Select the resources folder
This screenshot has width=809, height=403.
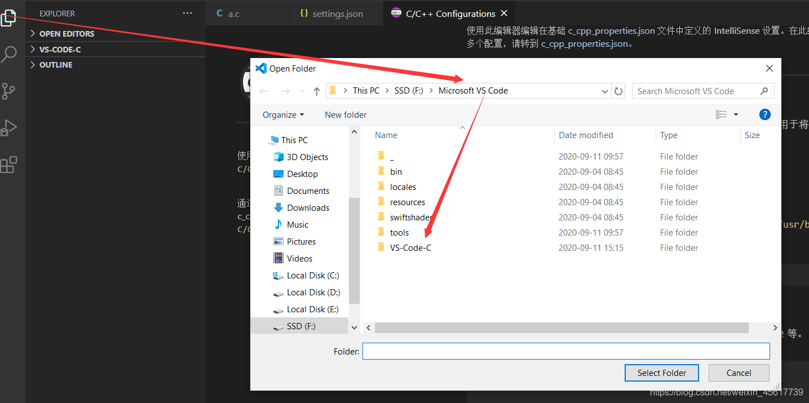coord(407,202)
